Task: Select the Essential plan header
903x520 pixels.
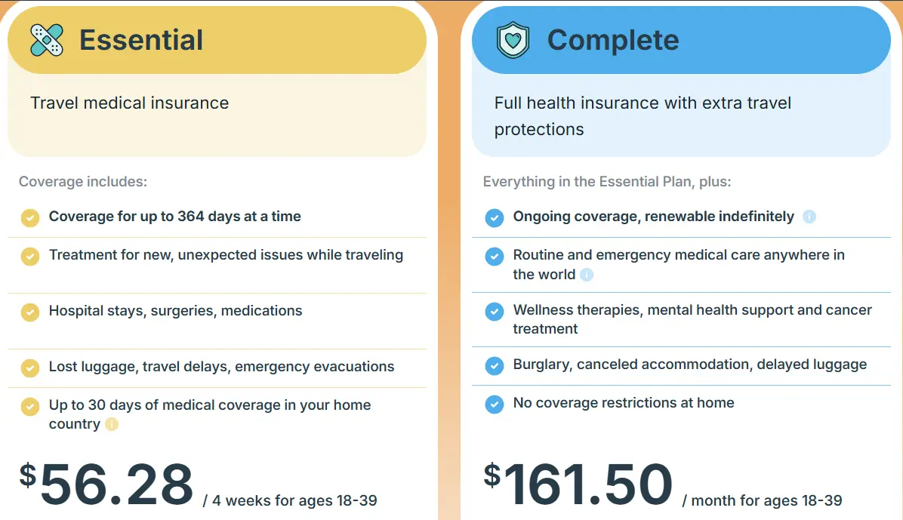Action: click(140, 40)
